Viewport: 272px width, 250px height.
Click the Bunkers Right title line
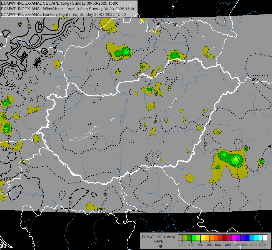pos(64,14)
